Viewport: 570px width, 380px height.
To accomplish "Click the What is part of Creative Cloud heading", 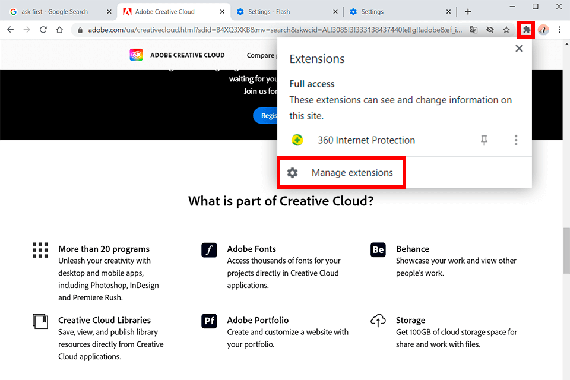I will pyautogui.click(x=281, y=201).
